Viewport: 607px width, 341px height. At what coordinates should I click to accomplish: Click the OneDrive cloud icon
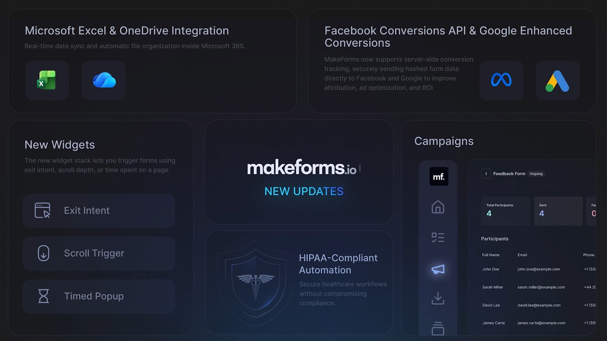tap(104, 80)
